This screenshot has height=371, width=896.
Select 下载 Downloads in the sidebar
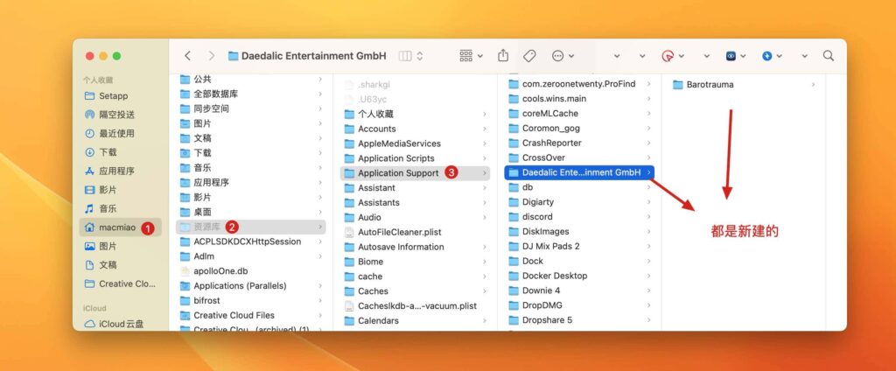tap(108, 152)
